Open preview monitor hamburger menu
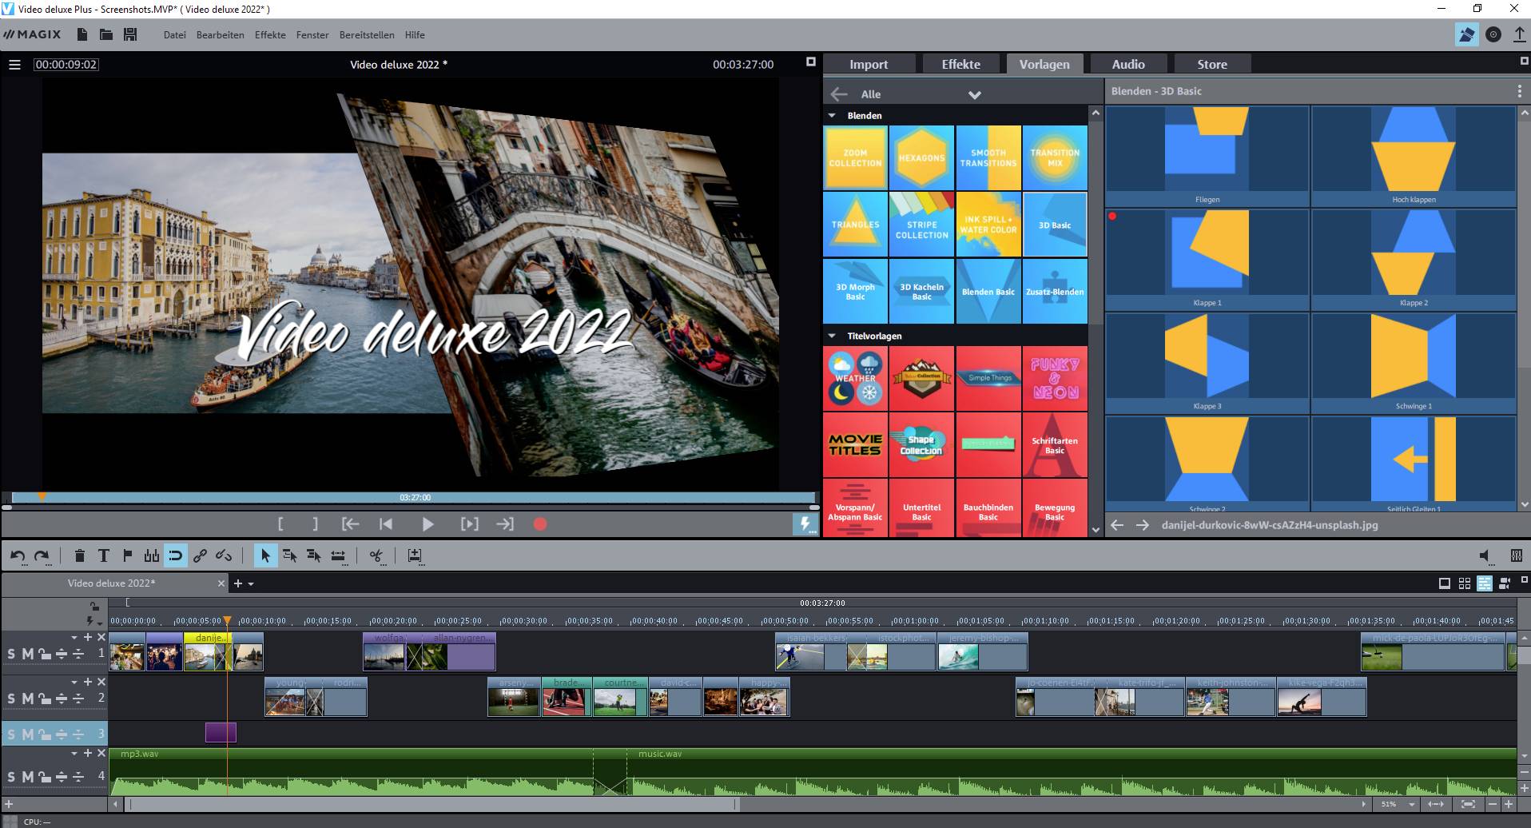 pos(14,65)
